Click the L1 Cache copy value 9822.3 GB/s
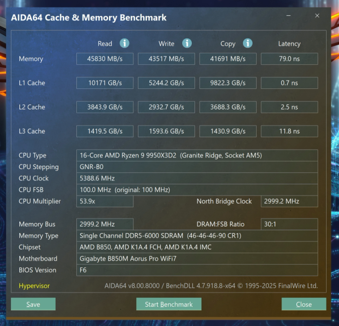 (228, 83)
